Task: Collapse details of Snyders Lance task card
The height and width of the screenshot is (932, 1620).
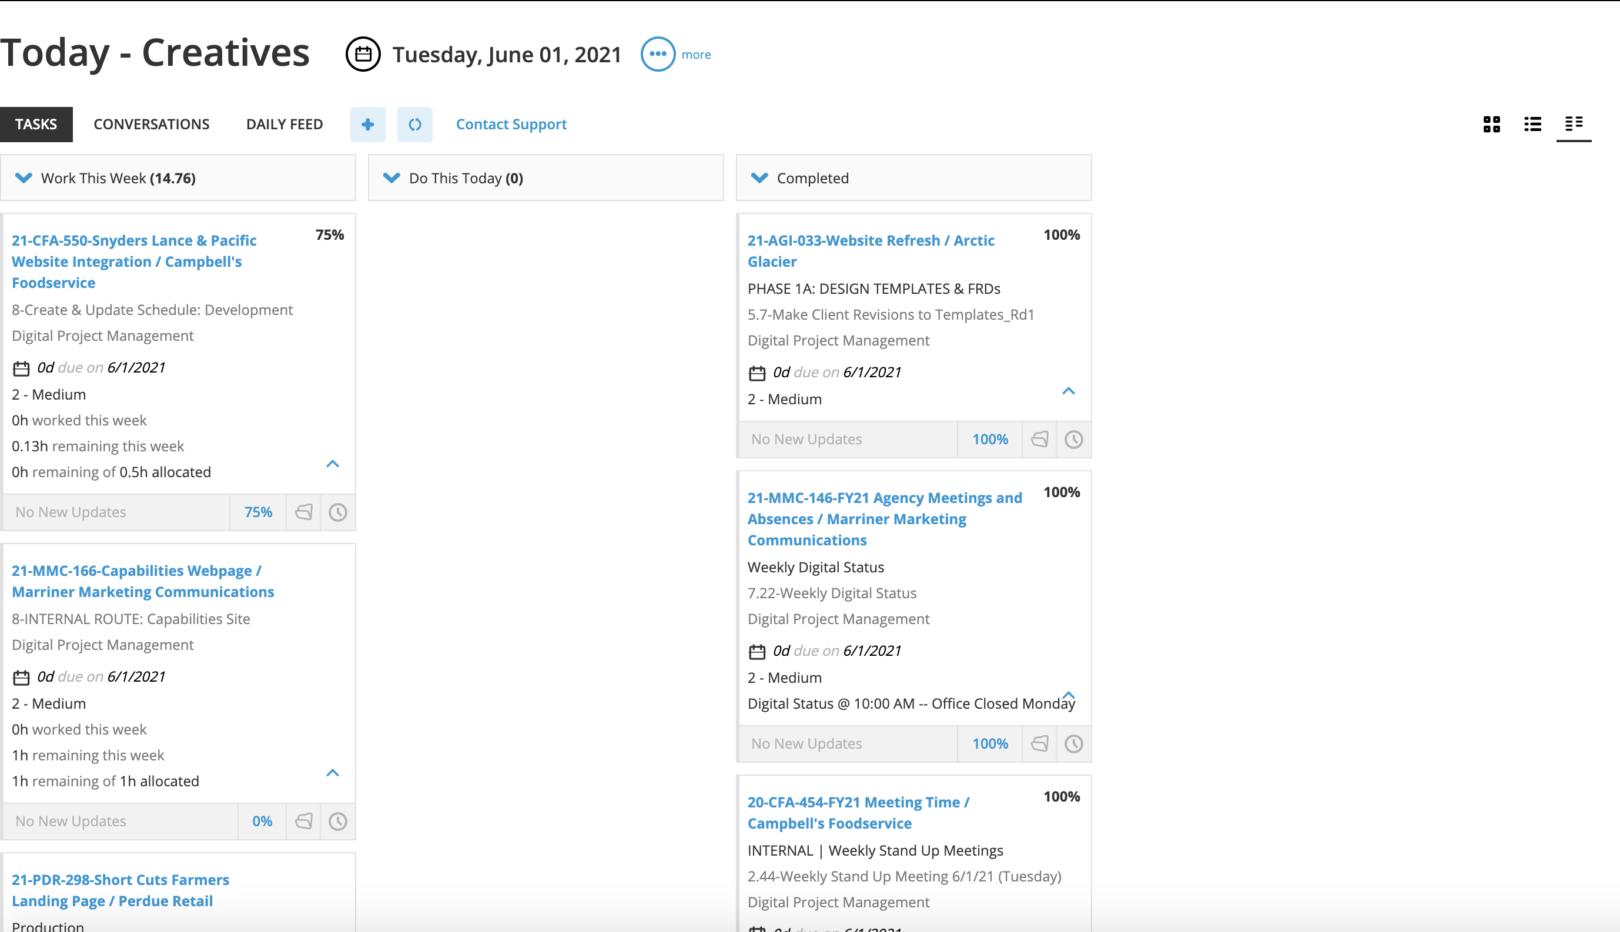Action: pyautogui.click(x=332, y=464)
